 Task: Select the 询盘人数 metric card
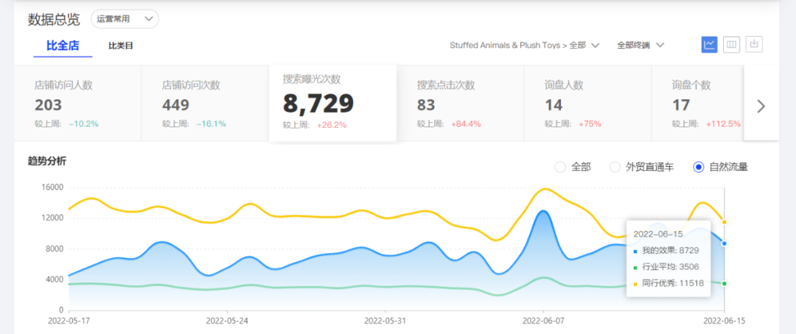(587, 103)
